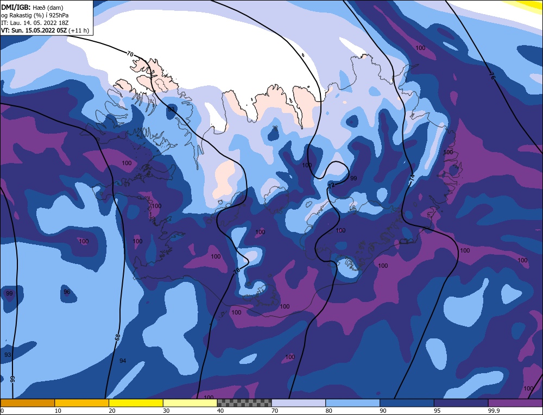This screenshot has height=415, width=543.
Task: Click the '95' legend tick label
Action: click(x=437, y=411)
